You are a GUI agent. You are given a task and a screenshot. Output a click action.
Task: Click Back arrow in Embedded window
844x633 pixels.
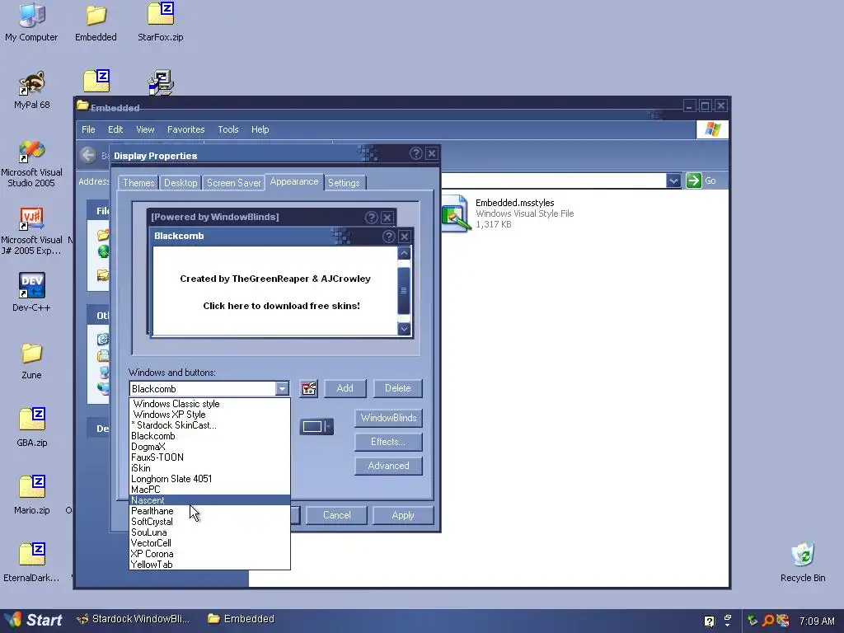87,155
